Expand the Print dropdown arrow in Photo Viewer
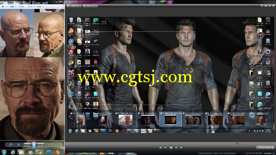 tap(16, 7)
